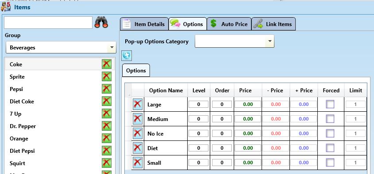Toggle Forced checkbox for No Ice
Image resolution: width=374 pixels, height=174 pixels.
[x=330, y=133]
